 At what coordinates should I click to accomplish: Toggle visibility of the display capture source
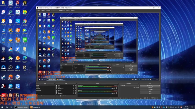(x=73, y=85)
